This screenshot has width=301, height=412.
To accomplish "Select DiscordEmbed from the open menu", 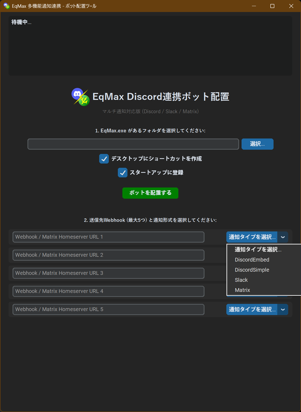I will click(252, 260).
